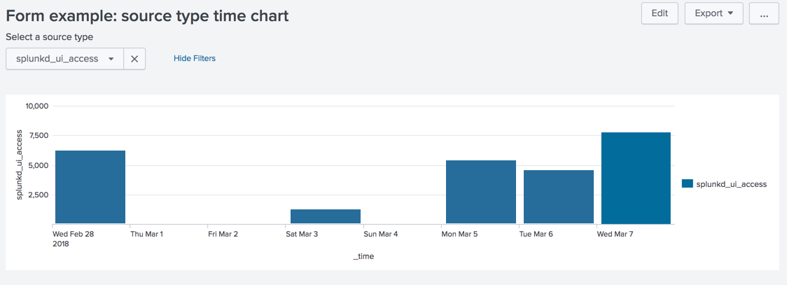
Task: Select the Sat Mar 3 bar
Action: [x=326, y=216]
